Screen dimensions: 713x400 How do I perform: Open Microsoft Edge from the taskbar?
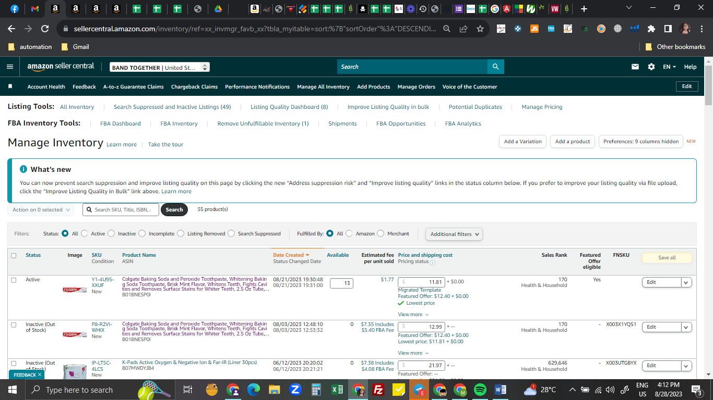[x=254, y=390]
